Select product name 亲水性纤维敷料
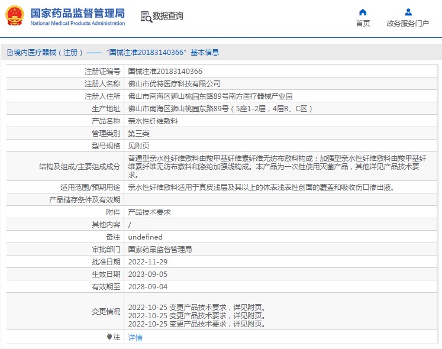 153,121
